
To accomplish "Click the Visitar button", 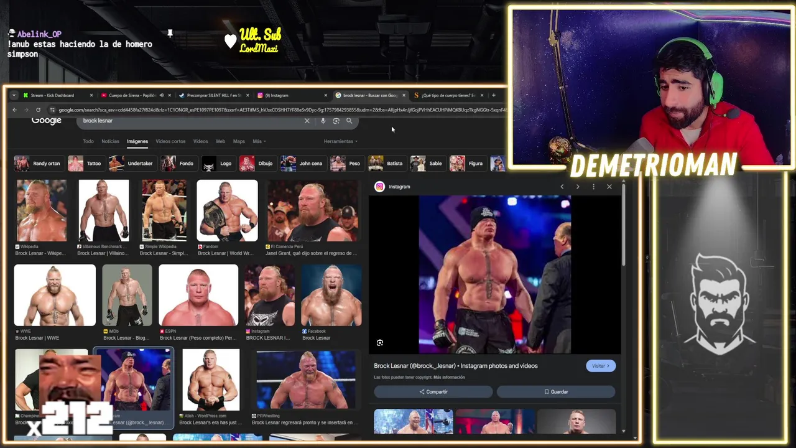I will (x=601, y=366).
